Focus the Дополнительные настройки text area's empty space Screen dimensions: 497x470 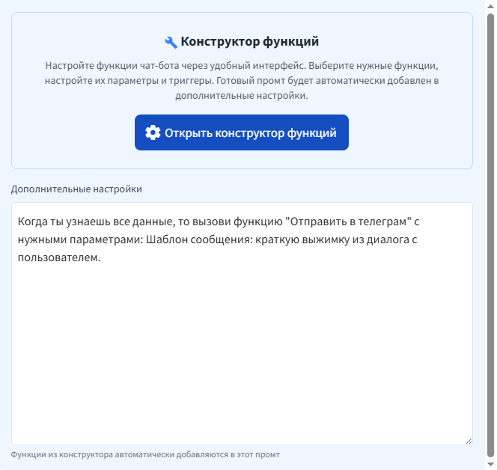coord(242,352)
